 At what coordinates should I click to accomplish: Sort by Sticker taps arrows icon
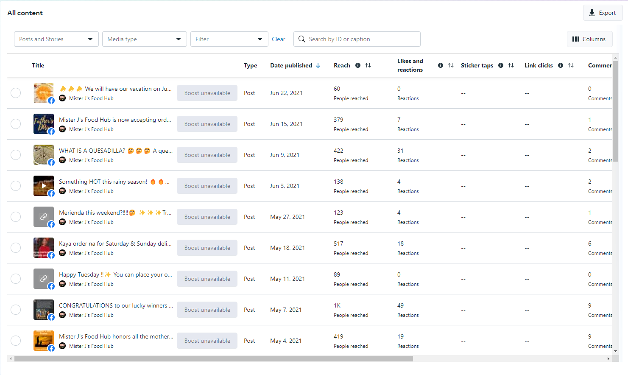511,65
